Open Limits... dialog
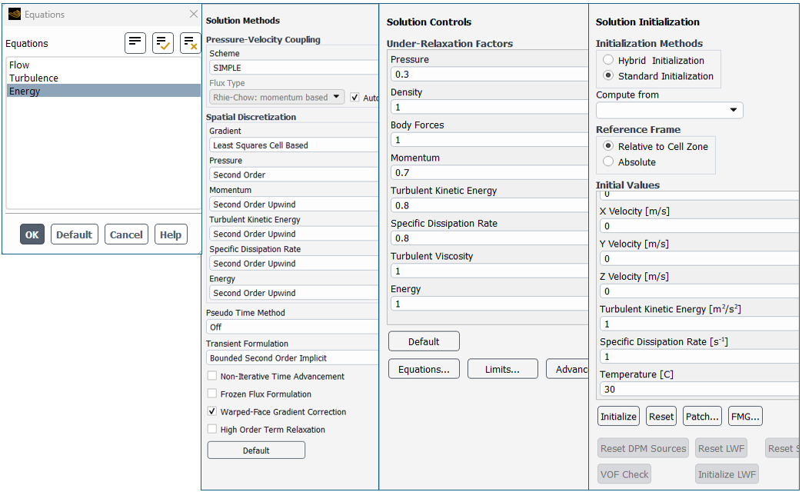This screenshot has height=492, width=802. click(x=503, y=369)
